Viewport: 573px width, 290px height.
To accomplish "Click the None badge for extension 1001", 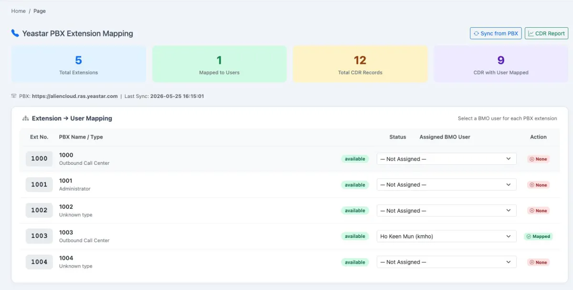I will (538, 185).
